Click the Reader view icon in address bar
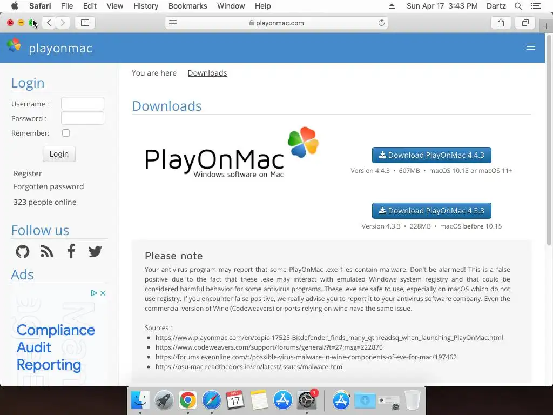Viewport: 553px width, 415px height. click(x=173, y=23)
